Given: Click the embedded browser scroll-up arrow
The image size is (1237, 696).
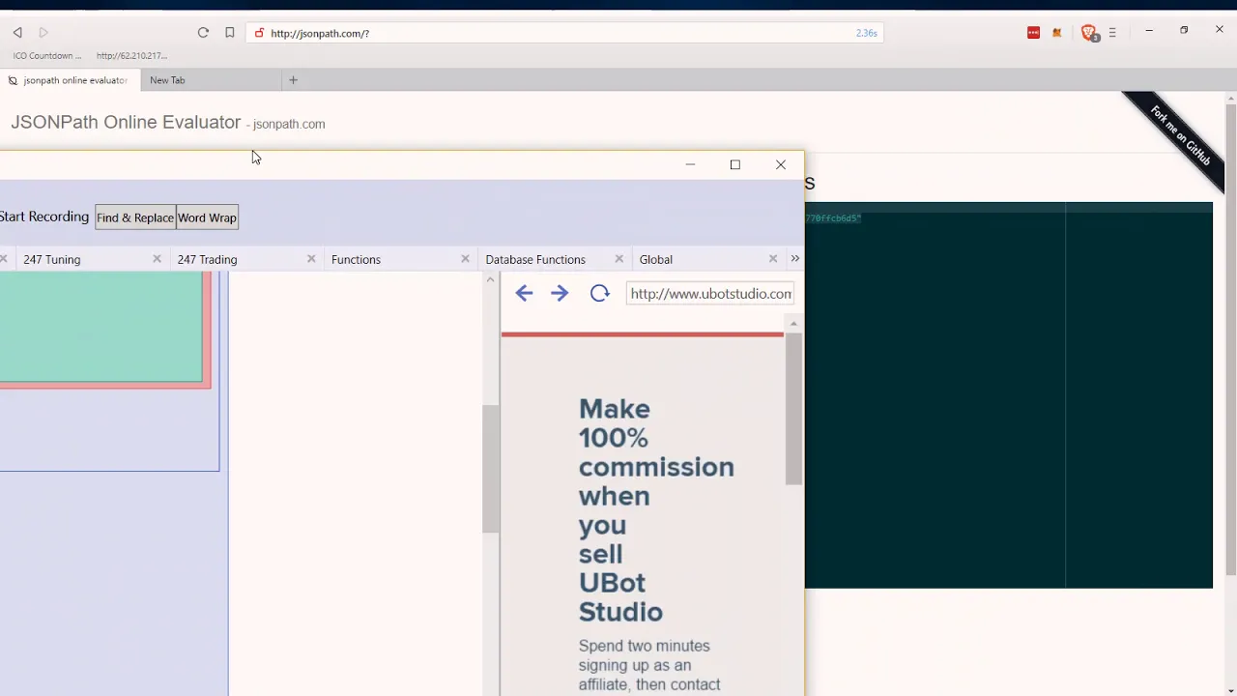Looking at the screenshot, I should [x=793, y=324].
